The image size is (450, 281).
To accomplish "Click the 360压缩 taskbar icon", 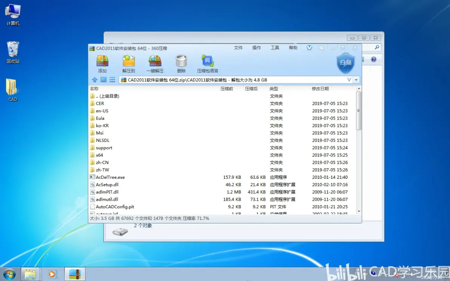I will pos(75,275).
